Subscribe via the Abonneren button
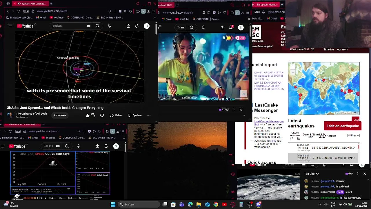This screenshot has width=371, height=209. coord(60,115)
